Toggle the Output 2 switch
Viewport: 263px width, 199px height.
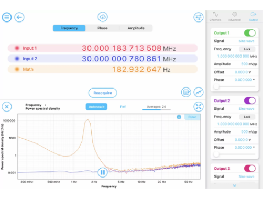tap(250, 101)
